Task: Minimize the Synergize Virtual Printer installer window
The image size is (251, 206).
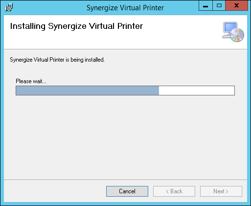Action: (205, 6)
